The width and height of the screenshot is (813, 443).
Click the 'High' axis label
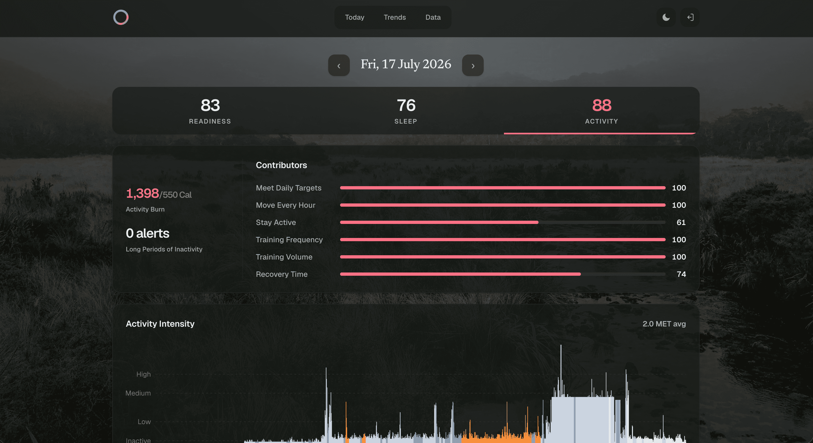tap(143, 374)
